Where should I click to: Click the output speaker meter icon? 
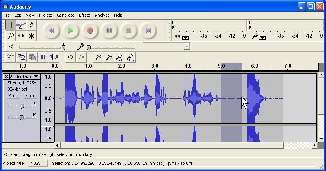(178, 36)
